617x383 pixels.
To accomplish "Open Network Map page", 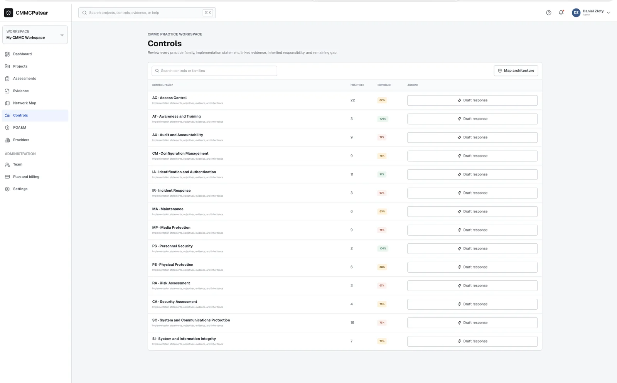I will click(35, 103).
